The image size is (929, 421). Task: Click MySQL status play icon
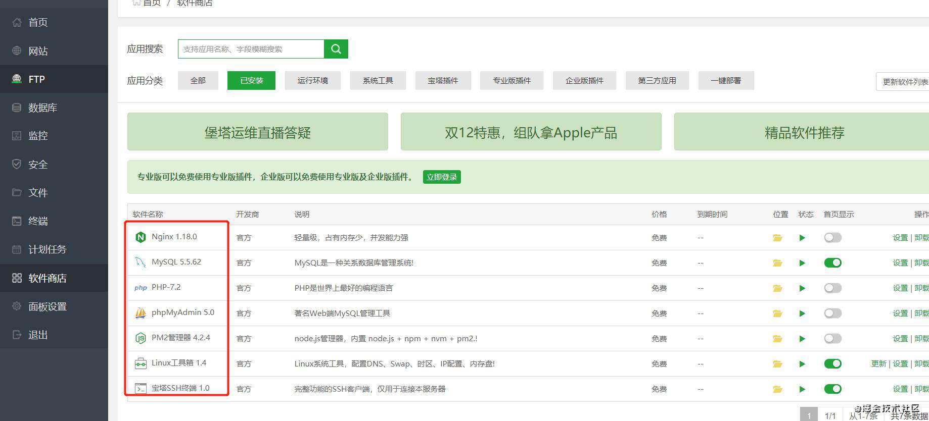(x=802, y=263)
